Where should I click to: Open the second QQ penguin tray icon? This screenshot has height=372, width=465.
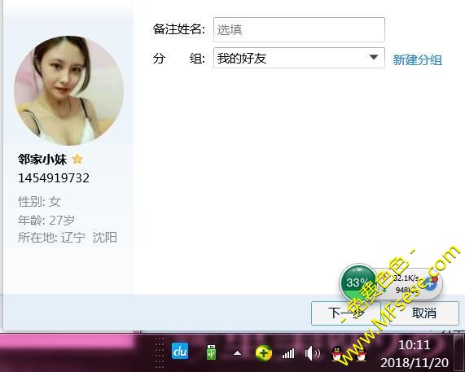[361, 353]
